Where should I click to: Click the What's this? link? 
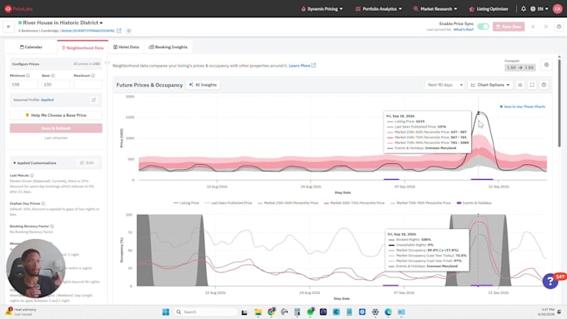pyautogui.click(x=464, y=30)
